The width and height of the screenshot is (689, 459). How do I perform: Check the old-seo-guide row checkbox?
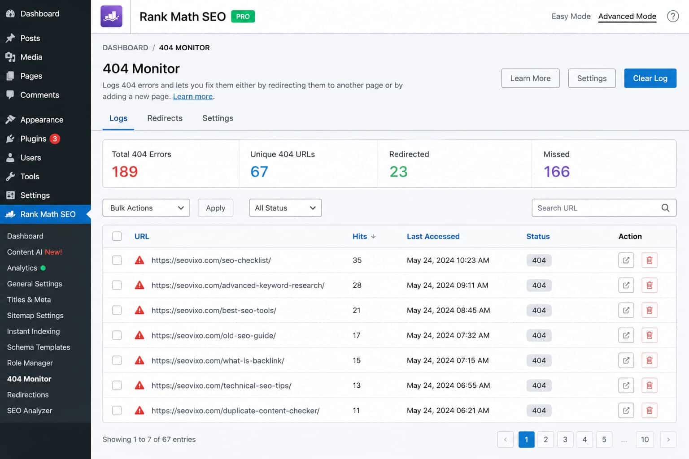[x=117, y=335]
